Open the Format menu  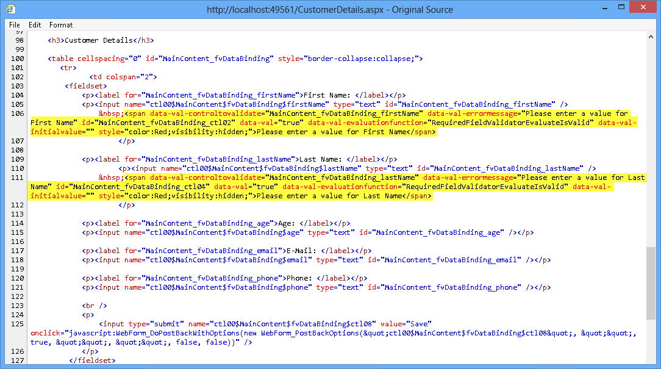(60, 25)
